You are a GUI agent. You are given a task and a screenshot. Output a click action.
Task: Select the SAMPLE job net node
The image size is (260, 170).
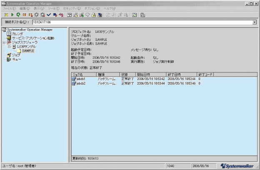pos(28,51)
